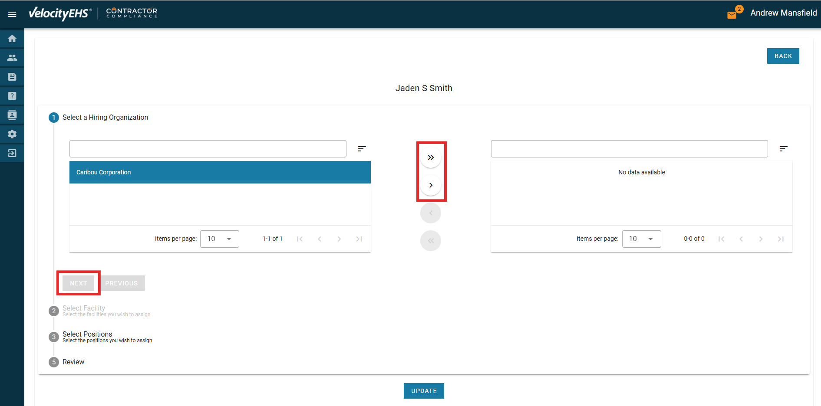The height and width of the screenshot is (406, 821).
Task: Click the logout sidebar icon
Action: point(12,153)
